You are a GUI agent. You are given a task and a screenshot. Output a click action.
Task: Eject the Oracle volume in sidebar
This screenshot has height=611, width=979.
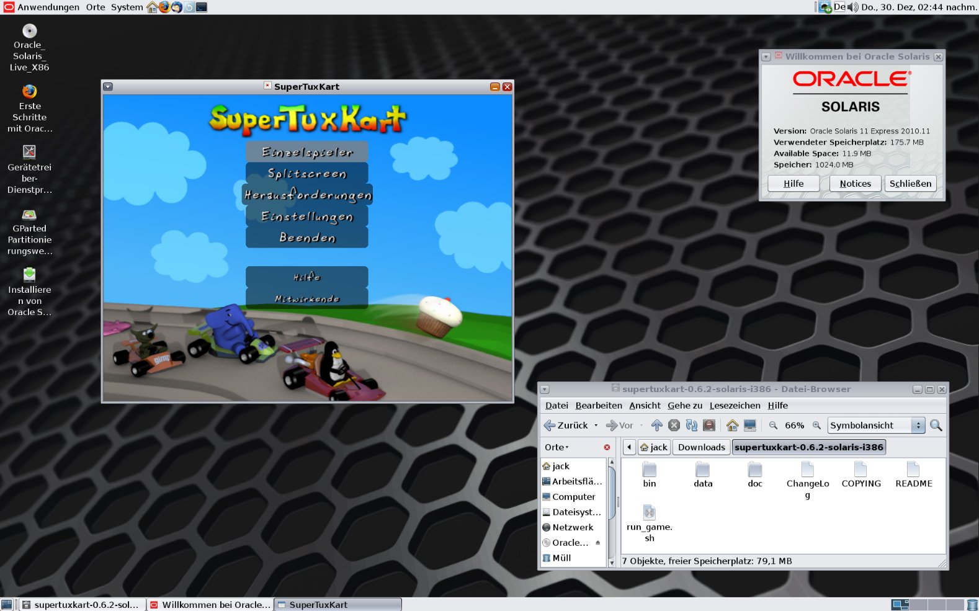(x=598, y=542)
